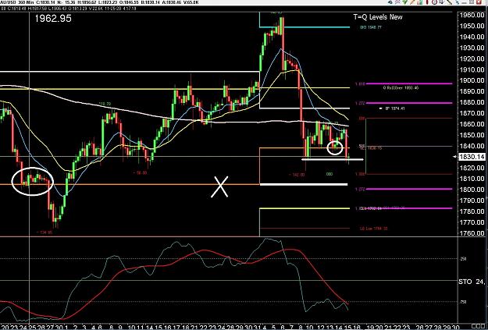The width and height of the screenshot is (488, 330).
Task: Click the scale icon in bottom-right corner
Action: [x=477, y=327]
